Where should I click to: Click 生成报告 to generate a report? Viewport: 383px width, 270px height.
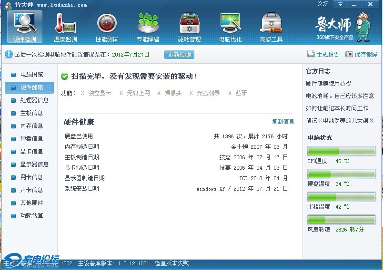(323, 54)
